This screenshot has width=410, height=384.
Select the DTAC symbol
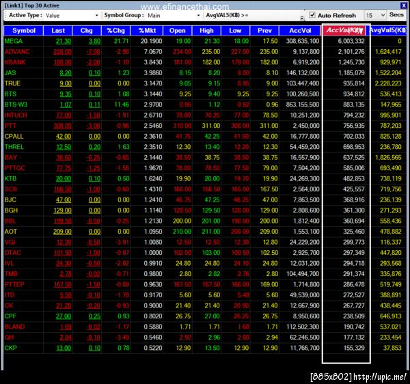12,253
